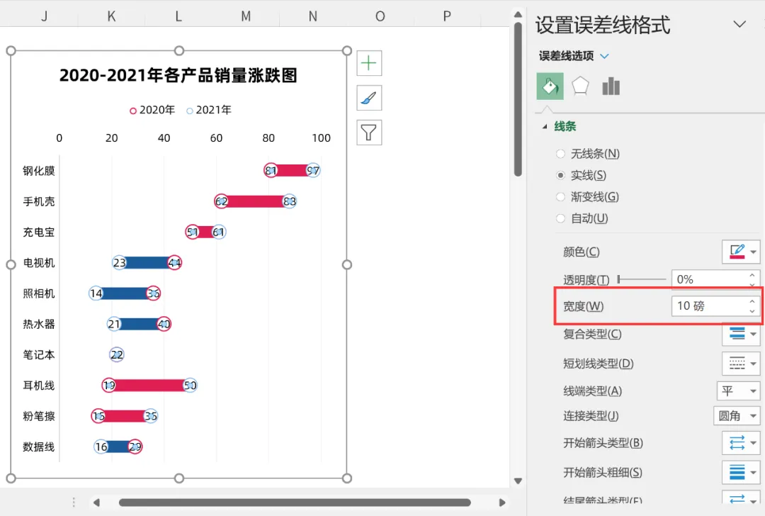The width and height of the screenshot is (765, 516).
Task: Select the Fill & Line paint bucket tab
Action: coord(550,86)
